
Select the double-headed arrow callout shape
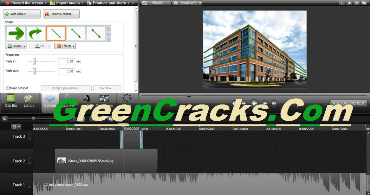click(97, 33)
